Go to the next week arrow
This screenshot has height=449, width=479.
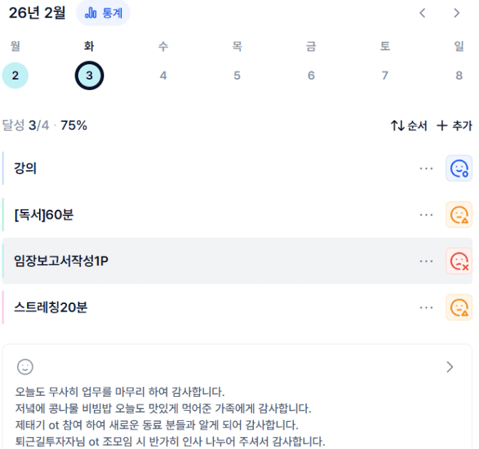(x=457, y=13)
